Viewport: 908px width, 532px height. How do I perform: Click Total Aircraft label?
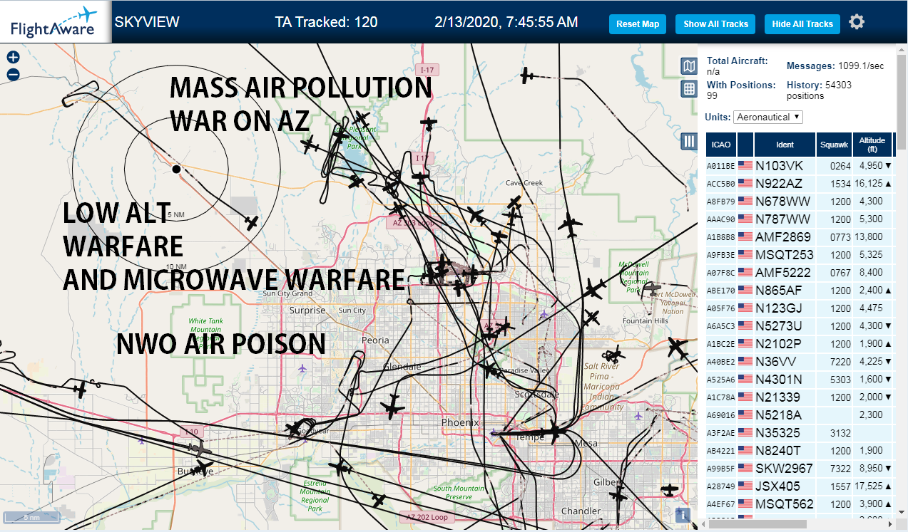[737, 61]
